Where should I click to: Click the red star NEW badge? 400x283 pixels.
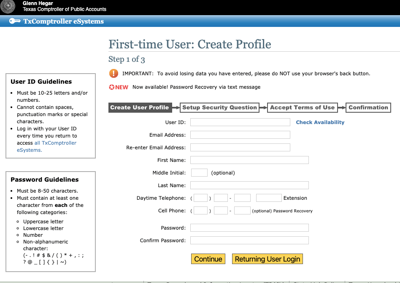pos(119,87)
